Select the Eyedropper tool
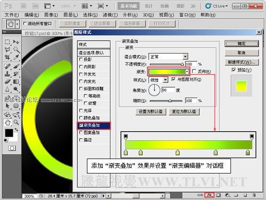The height and width of the screenshot is (200, 266). point(16,57)
